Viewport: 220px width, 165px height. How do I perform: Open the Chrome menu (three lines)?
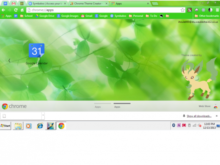(x=217, y=10)
